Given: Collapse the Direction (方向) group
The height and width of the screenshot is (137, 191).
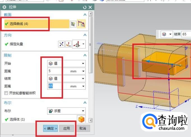Looking at the screenshot, I should pos(85,35).
